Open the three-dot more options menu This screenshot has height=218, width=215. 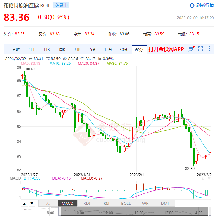point(209,49)
